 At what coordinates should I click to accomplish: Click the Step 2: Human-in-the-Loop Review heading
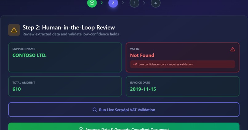pyautogui.click(x=69, y=27)
